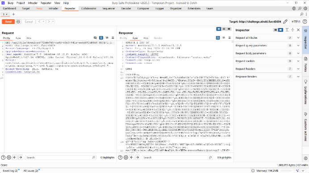Select the response Render tab
The image size is (309, 173).
pyautogui.click(x=158, y=38)
